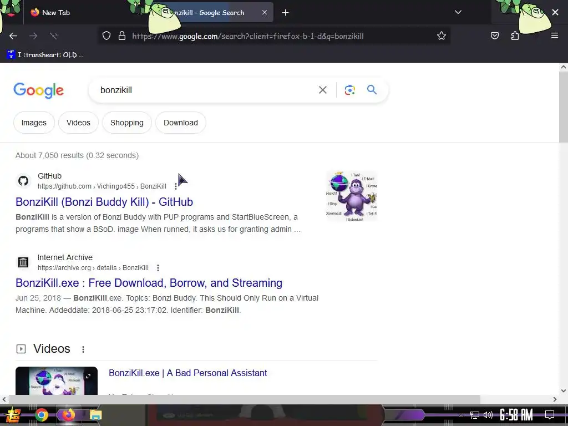The width and height of the screenshot is (568, 426).
Task: Click the stop loading button
Action: (54, 36)
